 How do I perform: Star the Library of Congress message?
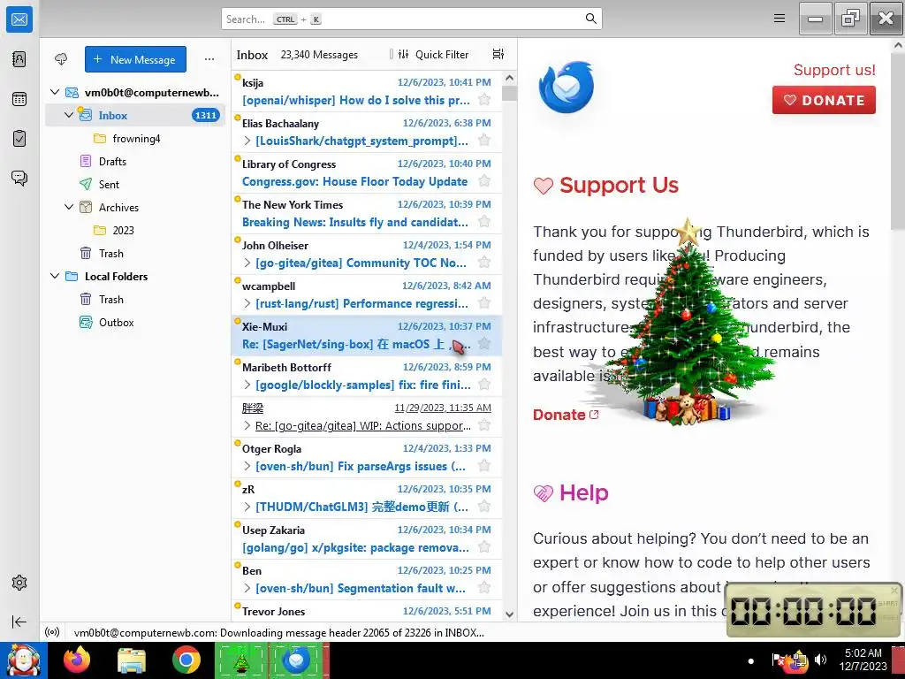point(484,181)
